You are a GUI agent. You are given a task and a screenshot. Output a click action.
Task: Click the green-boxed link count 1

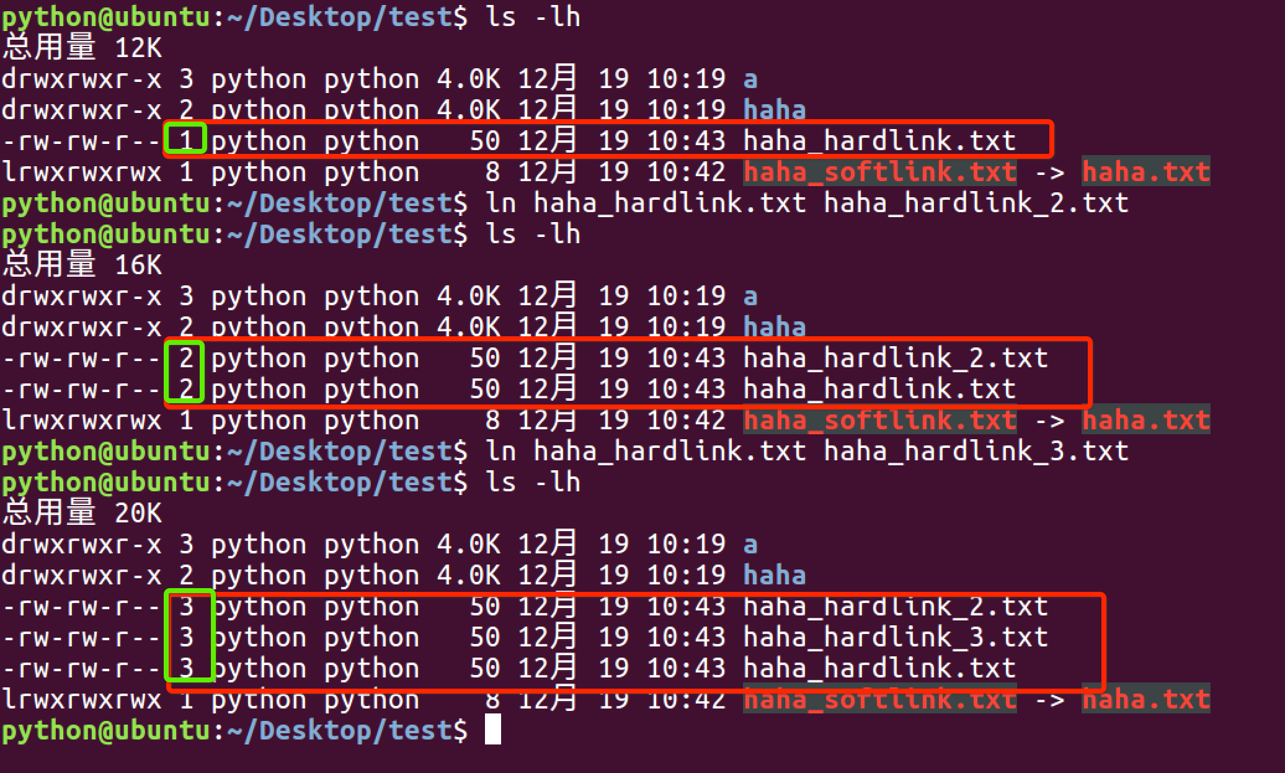tap(185, 141)
